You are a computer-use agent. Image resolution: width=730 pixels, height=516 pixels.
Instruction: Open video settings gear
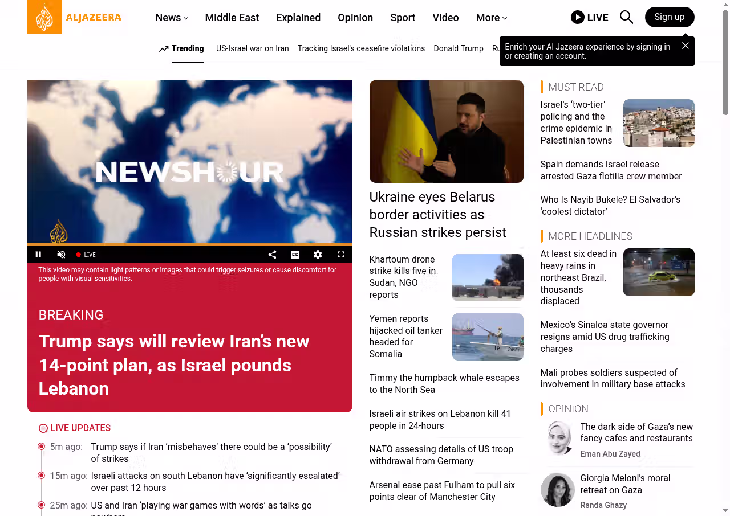click(318, 255)
